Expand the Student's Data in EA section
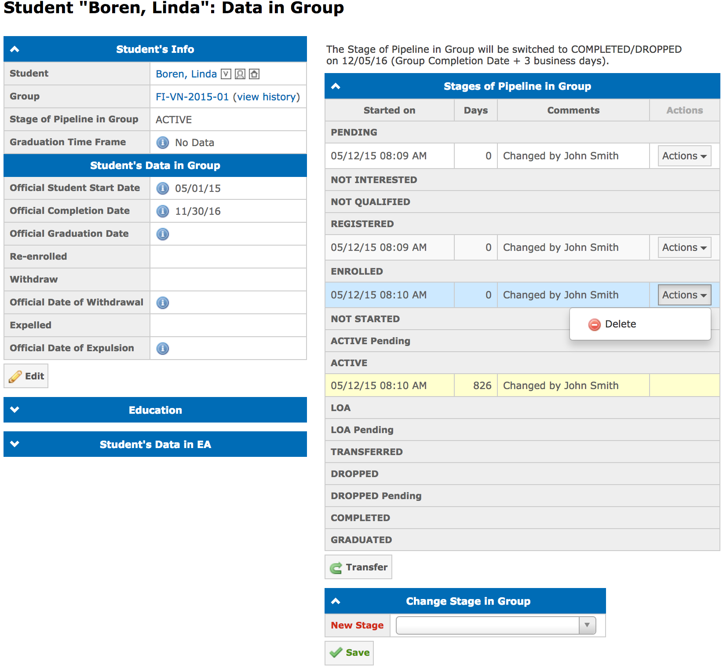Screen dimensions: 723x669 click(x=15, y=444)
